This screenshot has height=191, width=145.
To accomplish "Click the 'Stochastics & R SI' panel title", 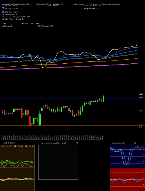I will pyautogui.click(x=124, y=143).
